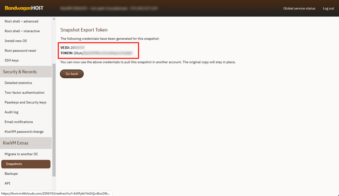Image resolution: width=339 pixels, height=196 pixels.
Task: Select Migrate to another DC
Action: coord(21,154)
